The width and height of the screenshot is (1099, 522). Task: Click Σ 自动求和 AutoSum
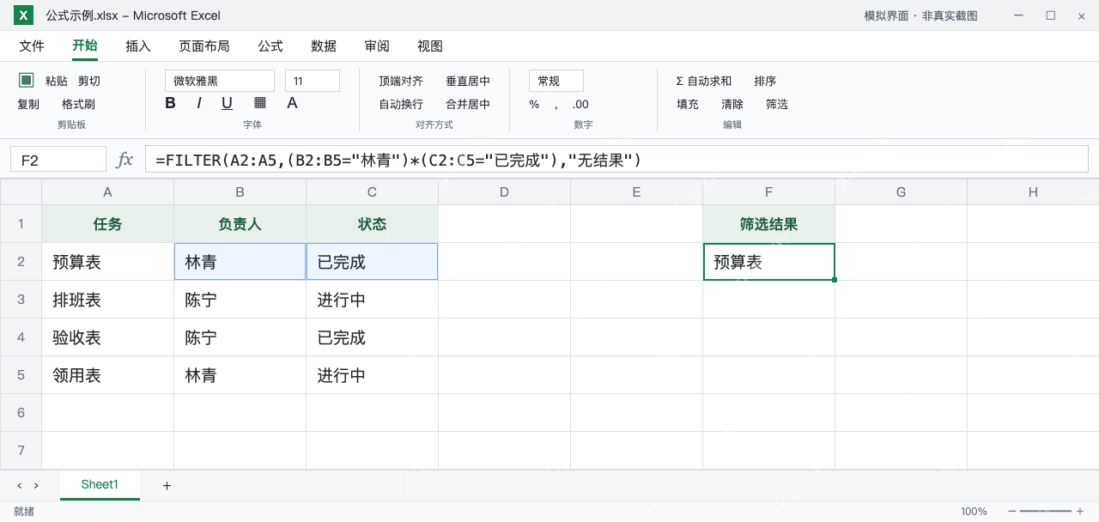[704, 81]
